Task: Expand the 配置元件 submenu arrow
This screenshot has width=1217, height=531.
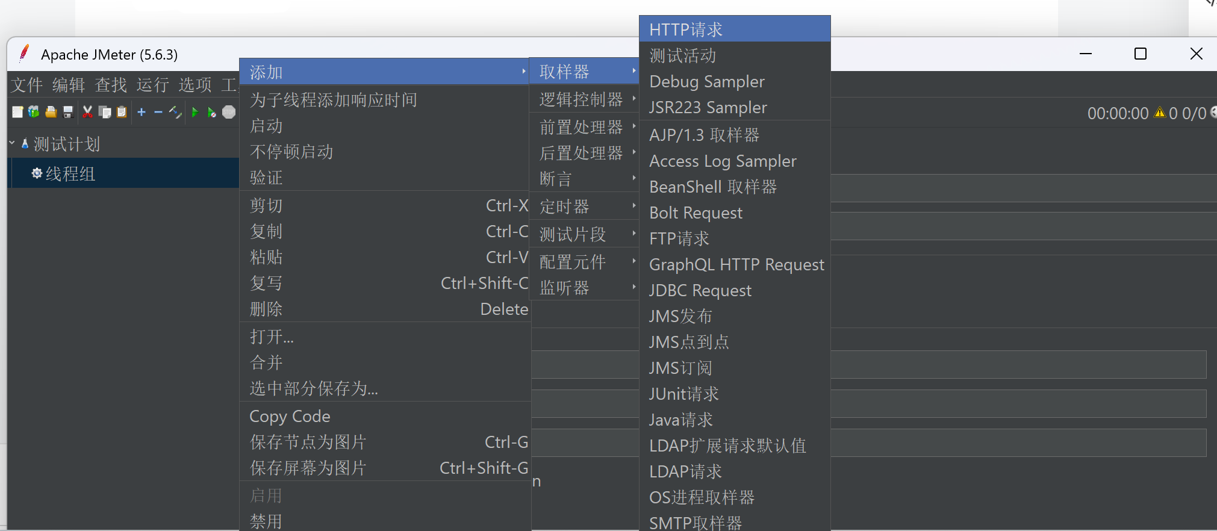Action: [634, 261]
